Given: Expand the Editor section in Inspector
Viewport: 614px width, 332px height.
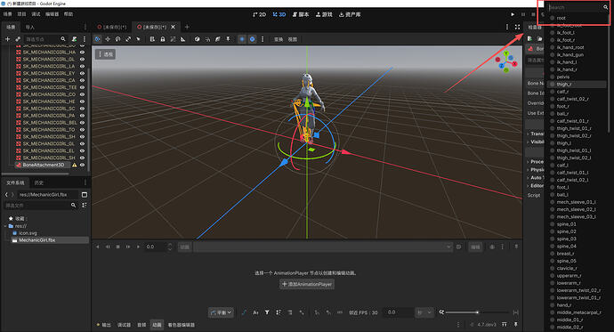Looking at the screenshot, I should pos(535,185).
